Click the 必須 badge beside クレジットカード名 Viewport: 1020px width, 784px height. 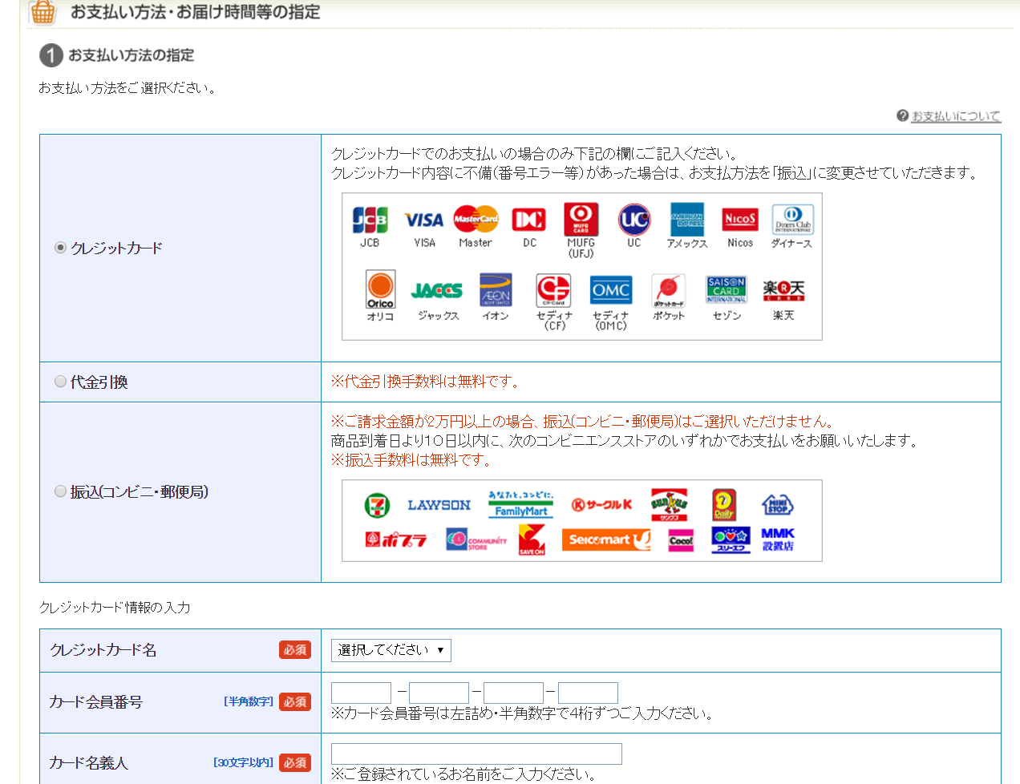tap(295, 650)
